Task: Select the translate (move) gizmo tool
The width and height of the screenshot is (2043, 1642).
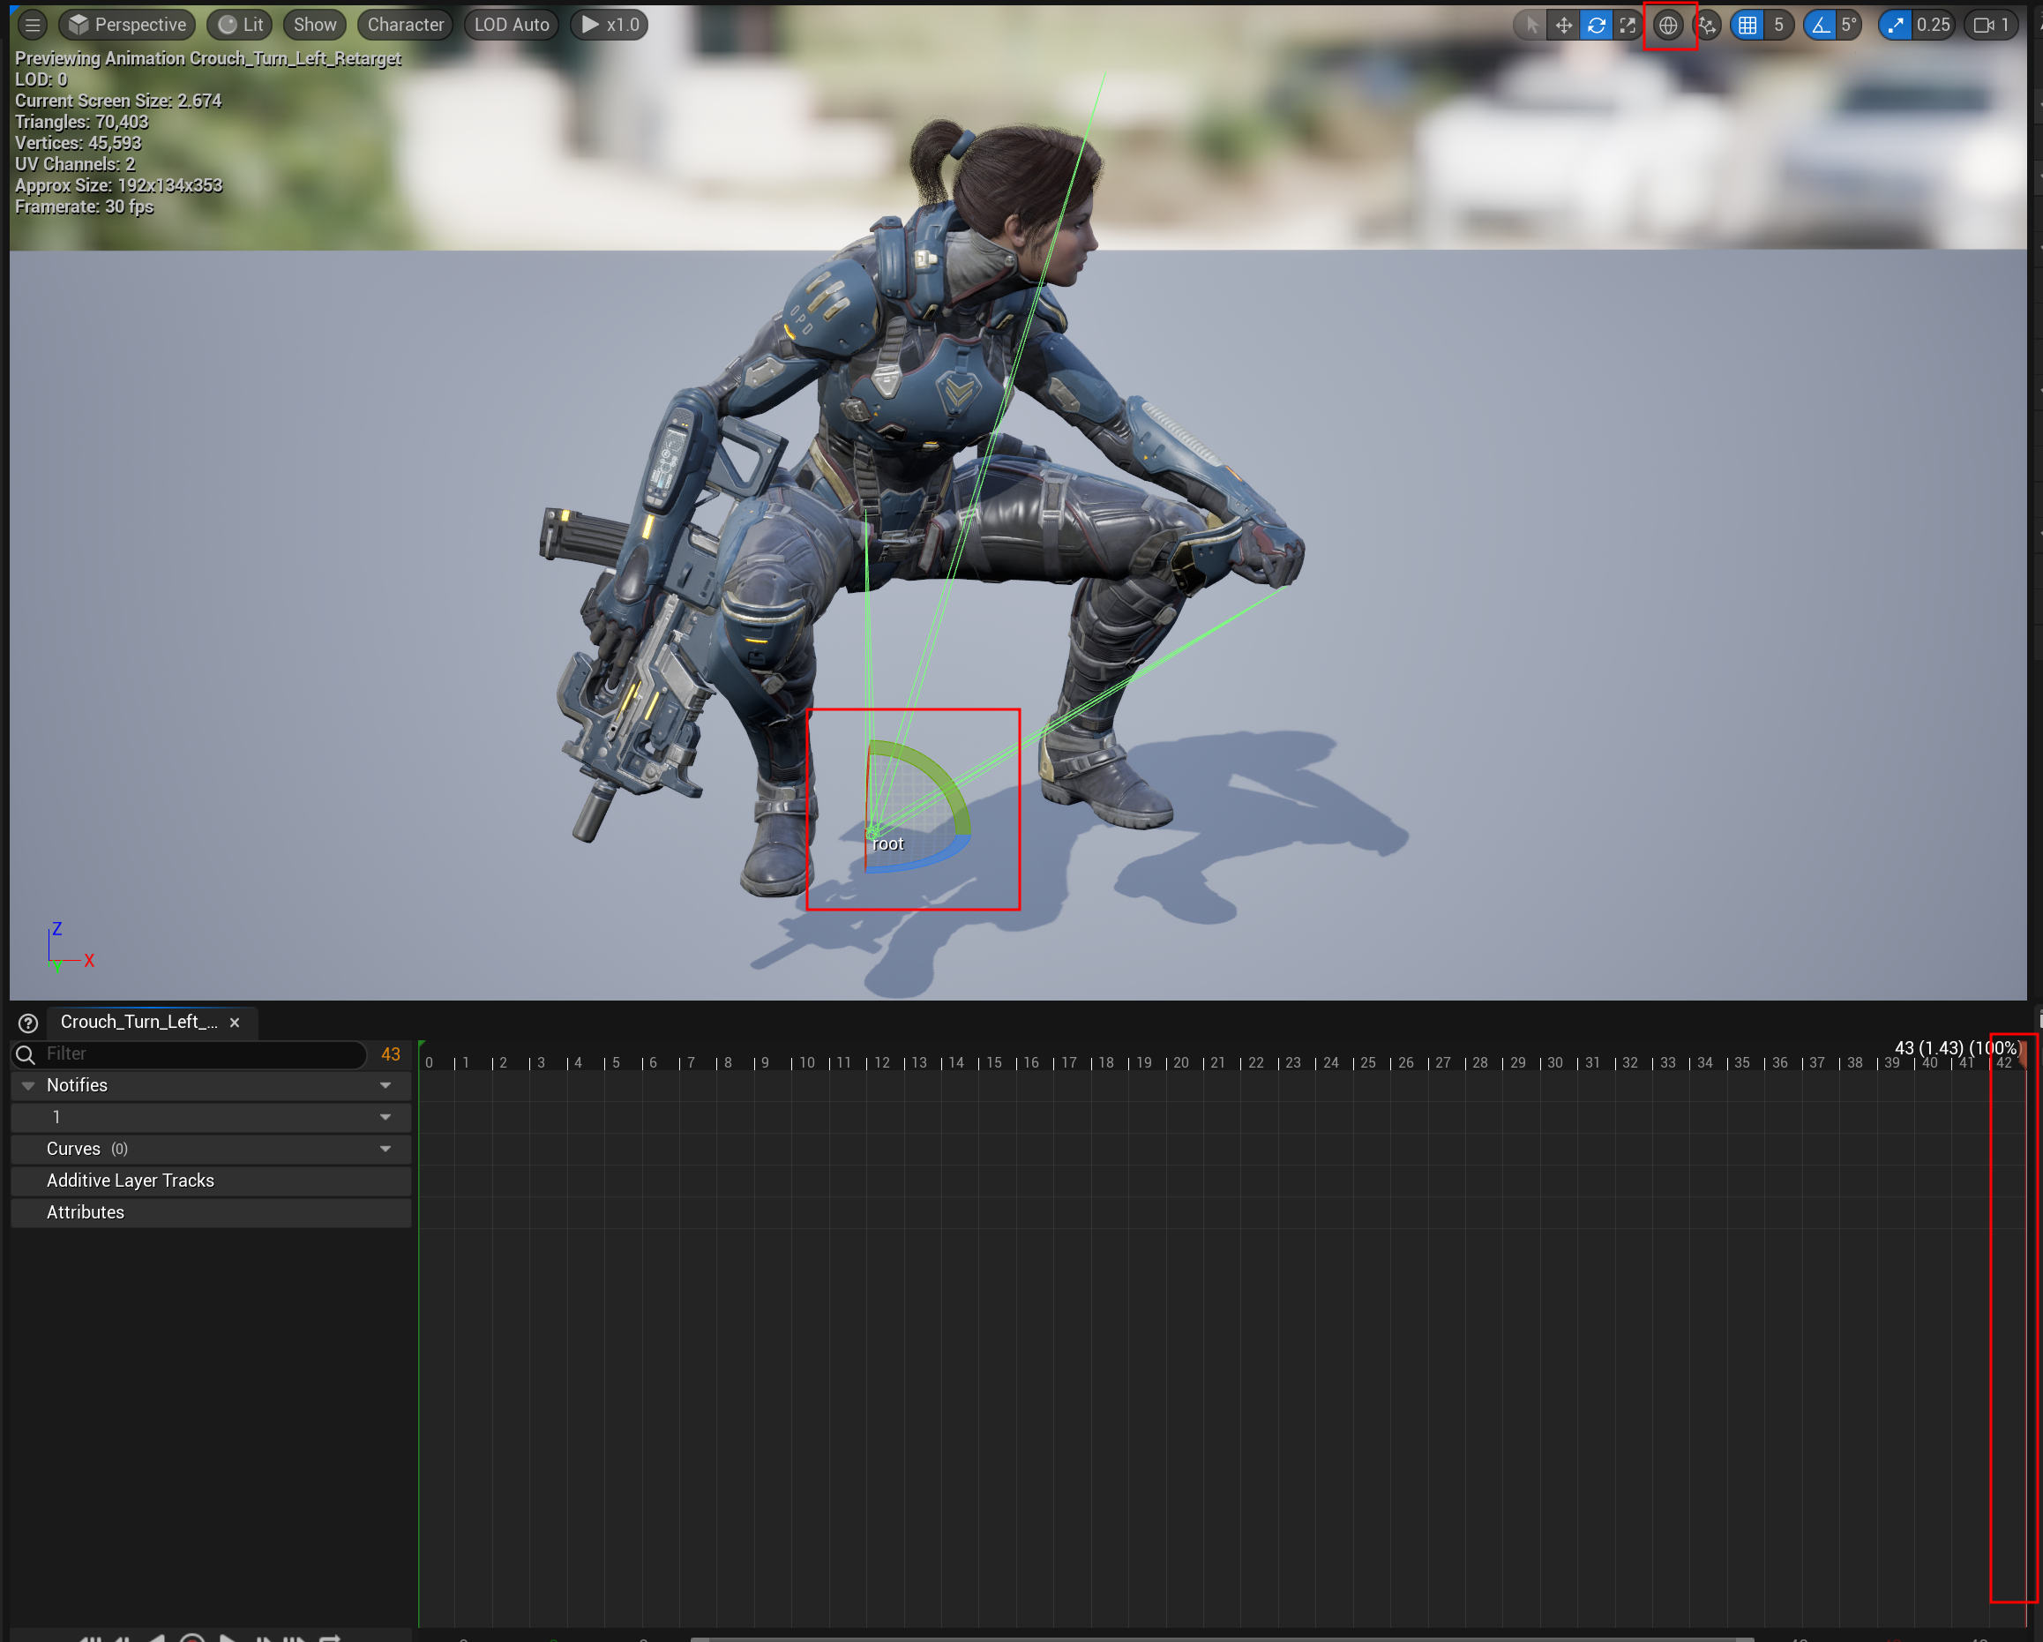Action: pyautogui.click(x=1563, y=26)
